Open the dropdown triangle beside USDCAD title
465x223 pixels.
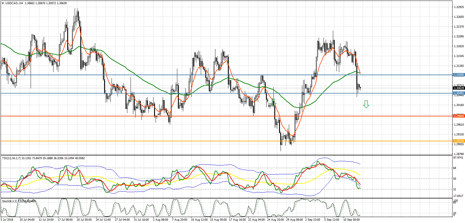coord(2,3)
